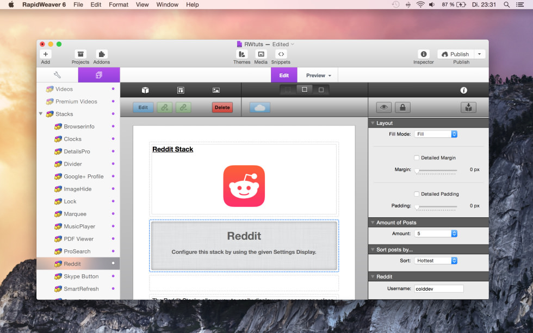Select the DetailsPro page
Viewport: 533px width, 333px height.
78,152
